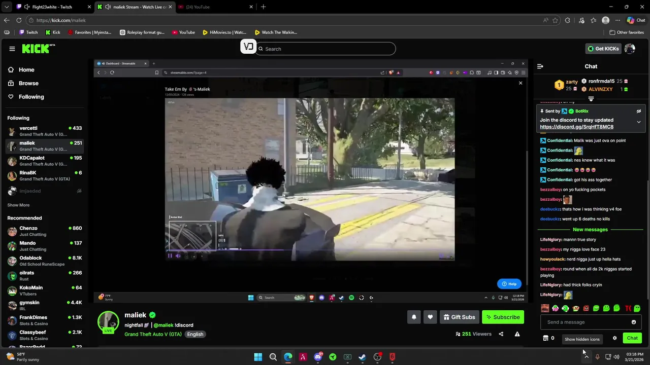
Task: Open the tab actions dropdown in Edge
Action: coord(6,7)
